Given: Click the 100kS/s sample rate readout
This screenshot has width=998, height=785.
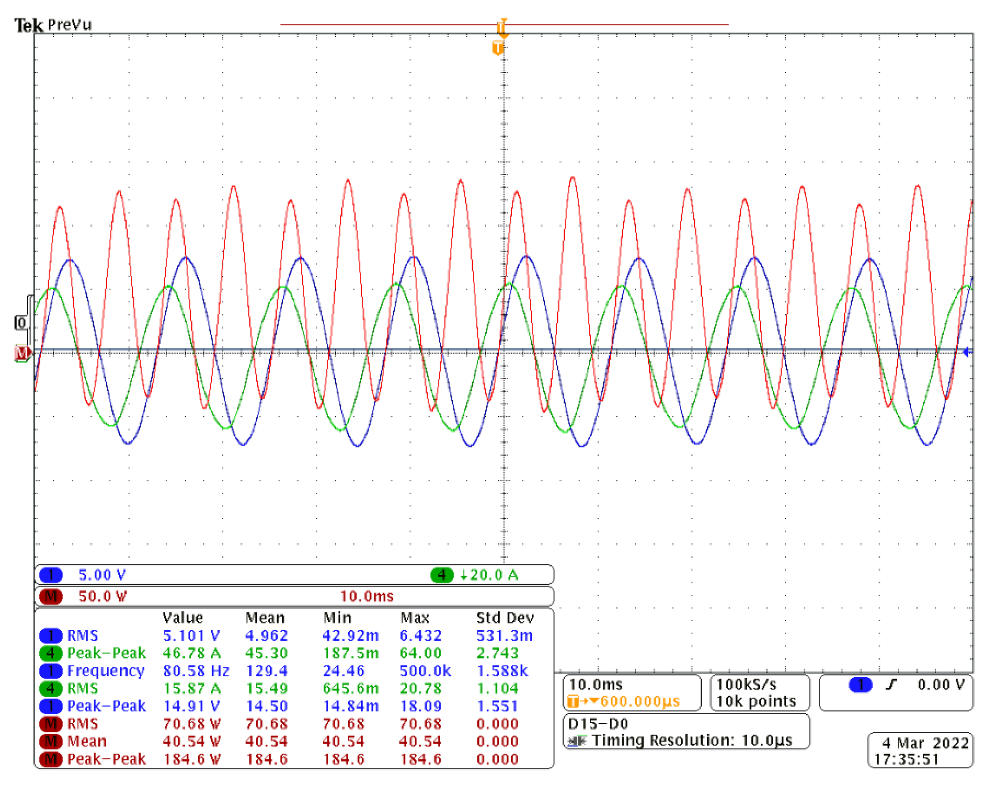Looking at the screenshot, I should (x=747, y=685).
